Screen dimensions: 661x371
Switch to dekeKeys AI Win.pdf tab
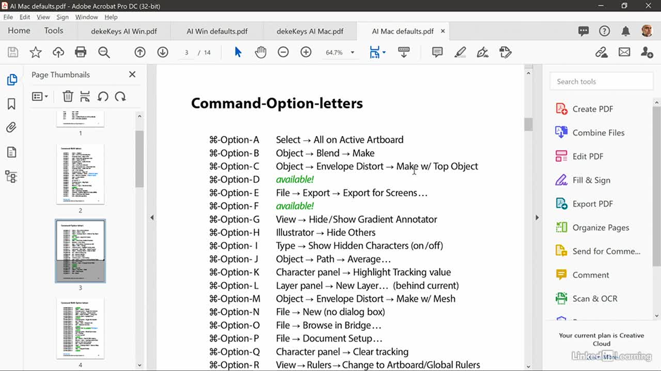tap(124, 31)
